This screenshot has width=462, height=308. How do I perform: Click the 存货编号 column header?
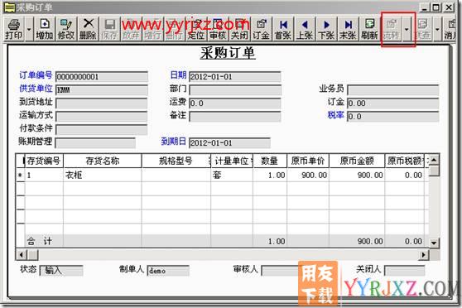point(44,161)
